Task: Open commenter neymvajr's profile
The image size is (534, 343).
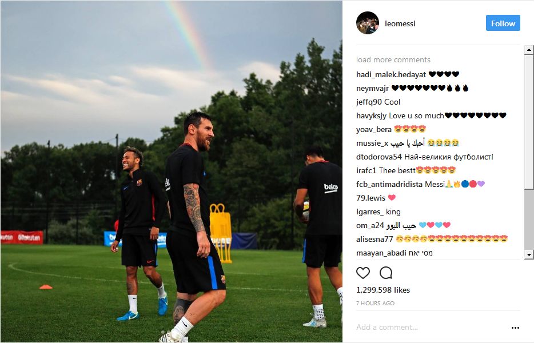Action: coord(373,88)
